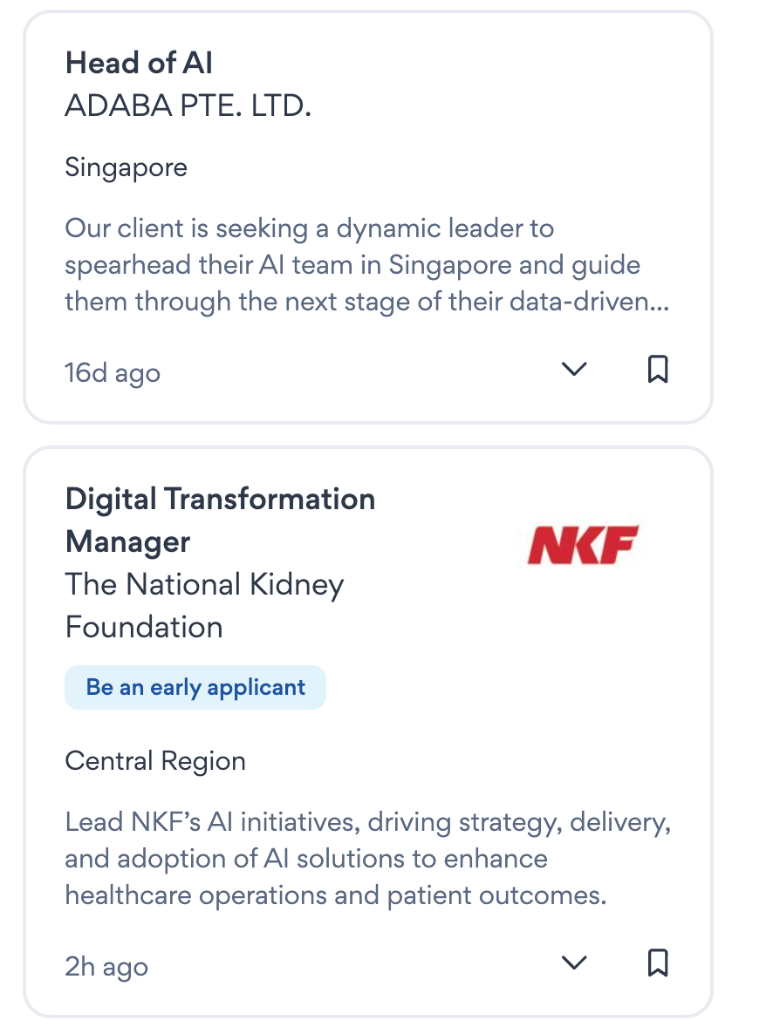Click the Head of AI job description
780x1034 pixels.
point(366,265)
